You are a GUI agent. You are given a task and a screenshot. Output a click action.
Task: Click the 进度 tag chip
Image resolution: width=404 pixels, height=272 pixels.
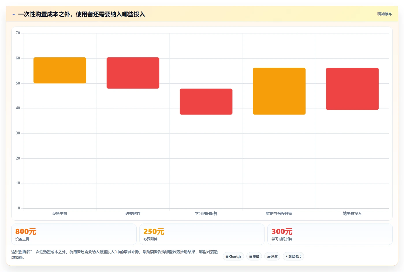coord(272,256)
